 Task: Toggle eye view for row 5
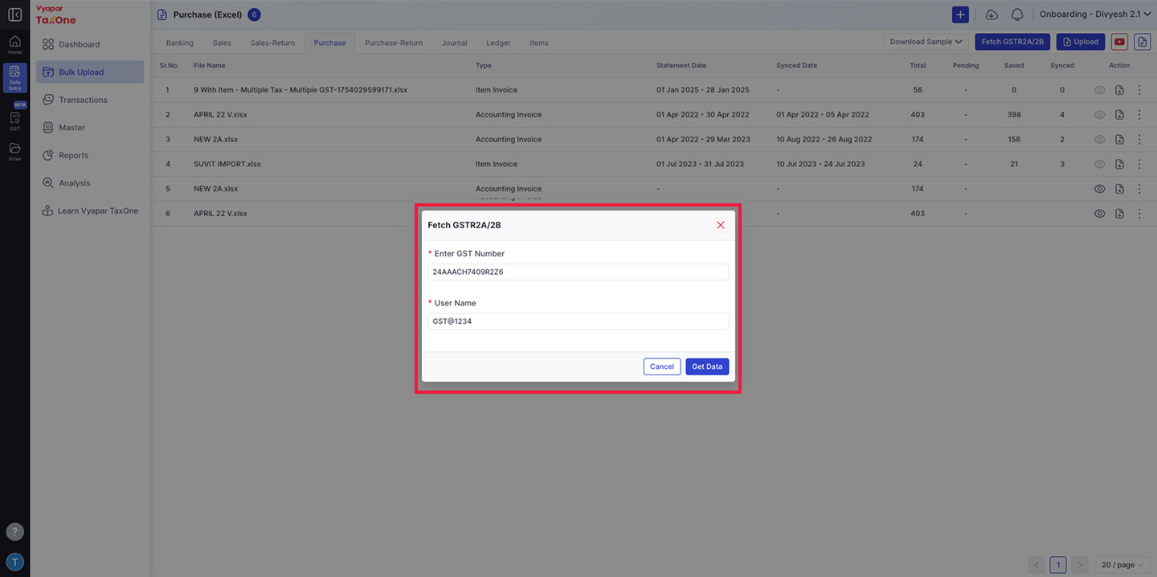1099,189
